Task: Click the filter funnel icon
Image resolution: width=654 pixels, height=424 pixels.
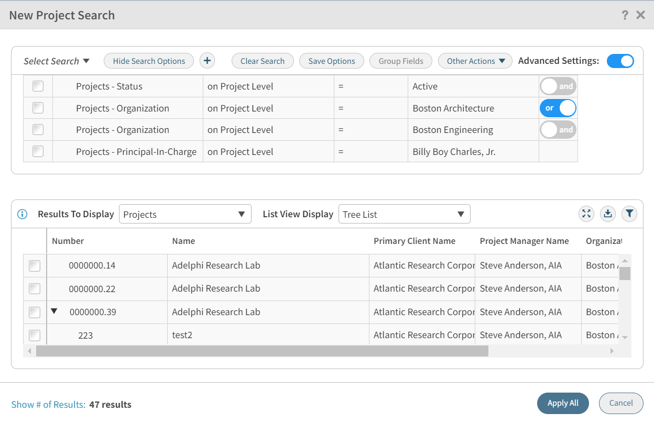Action: pyautogui.click(x=629, y=214)
